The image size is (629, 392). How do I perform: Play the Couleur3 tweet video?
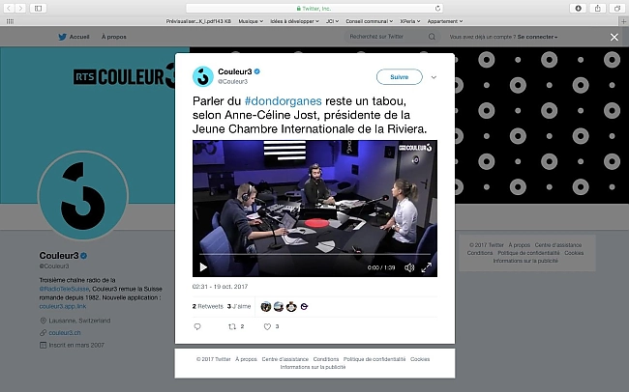point(203,267)
